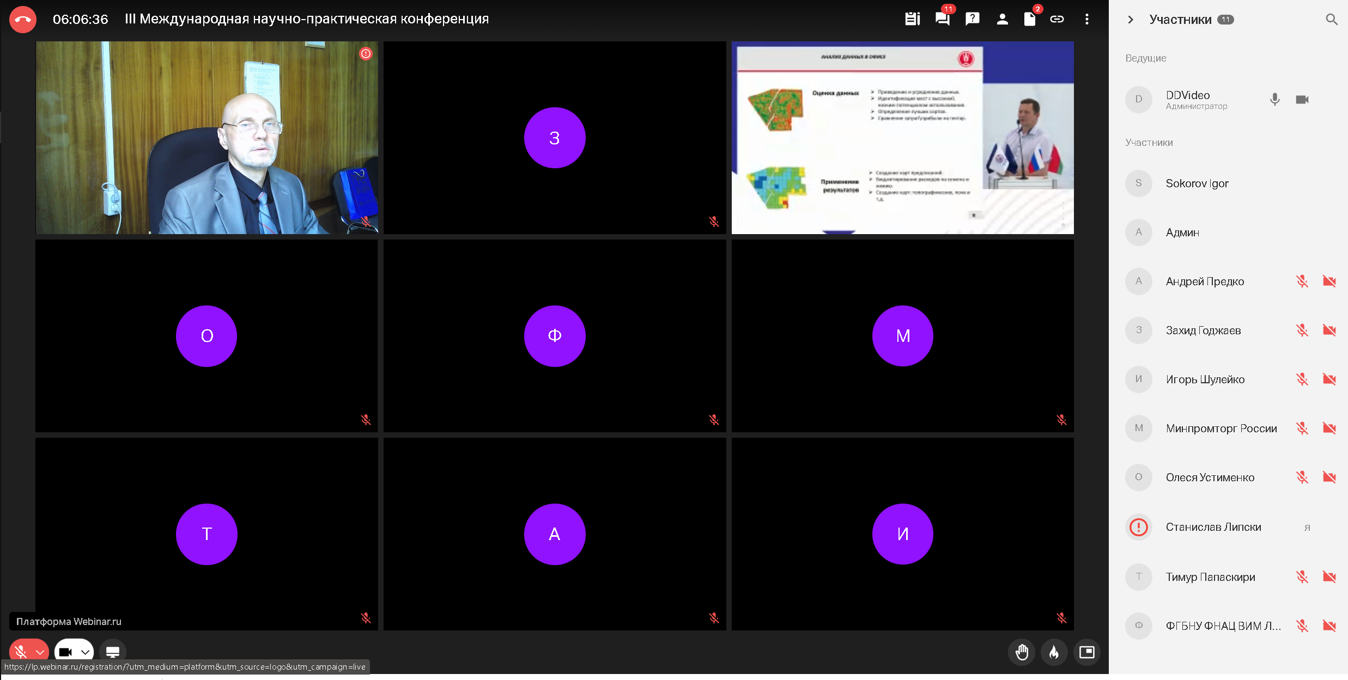Select the purple З avatar tile
The image size is (1348, 680).
pos(555,138)
